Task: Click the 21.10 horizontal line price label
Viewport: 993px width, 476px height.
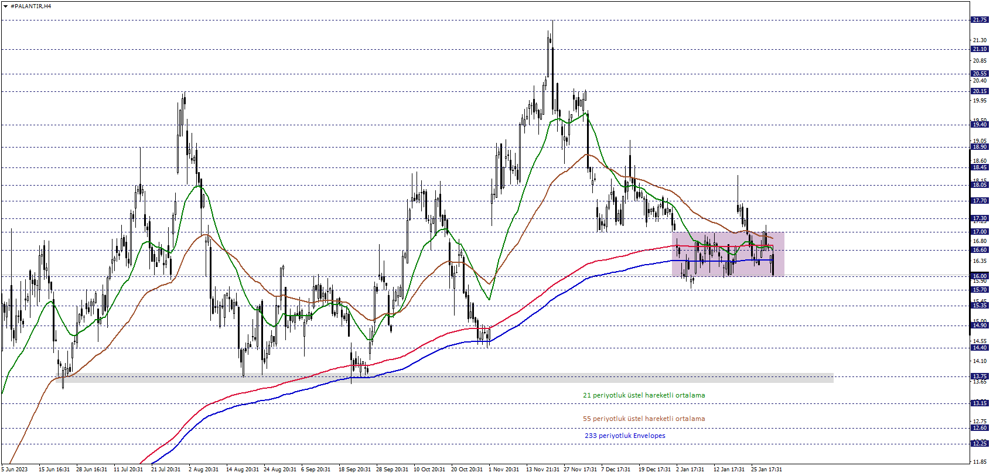Action: (x=980, y=49)
